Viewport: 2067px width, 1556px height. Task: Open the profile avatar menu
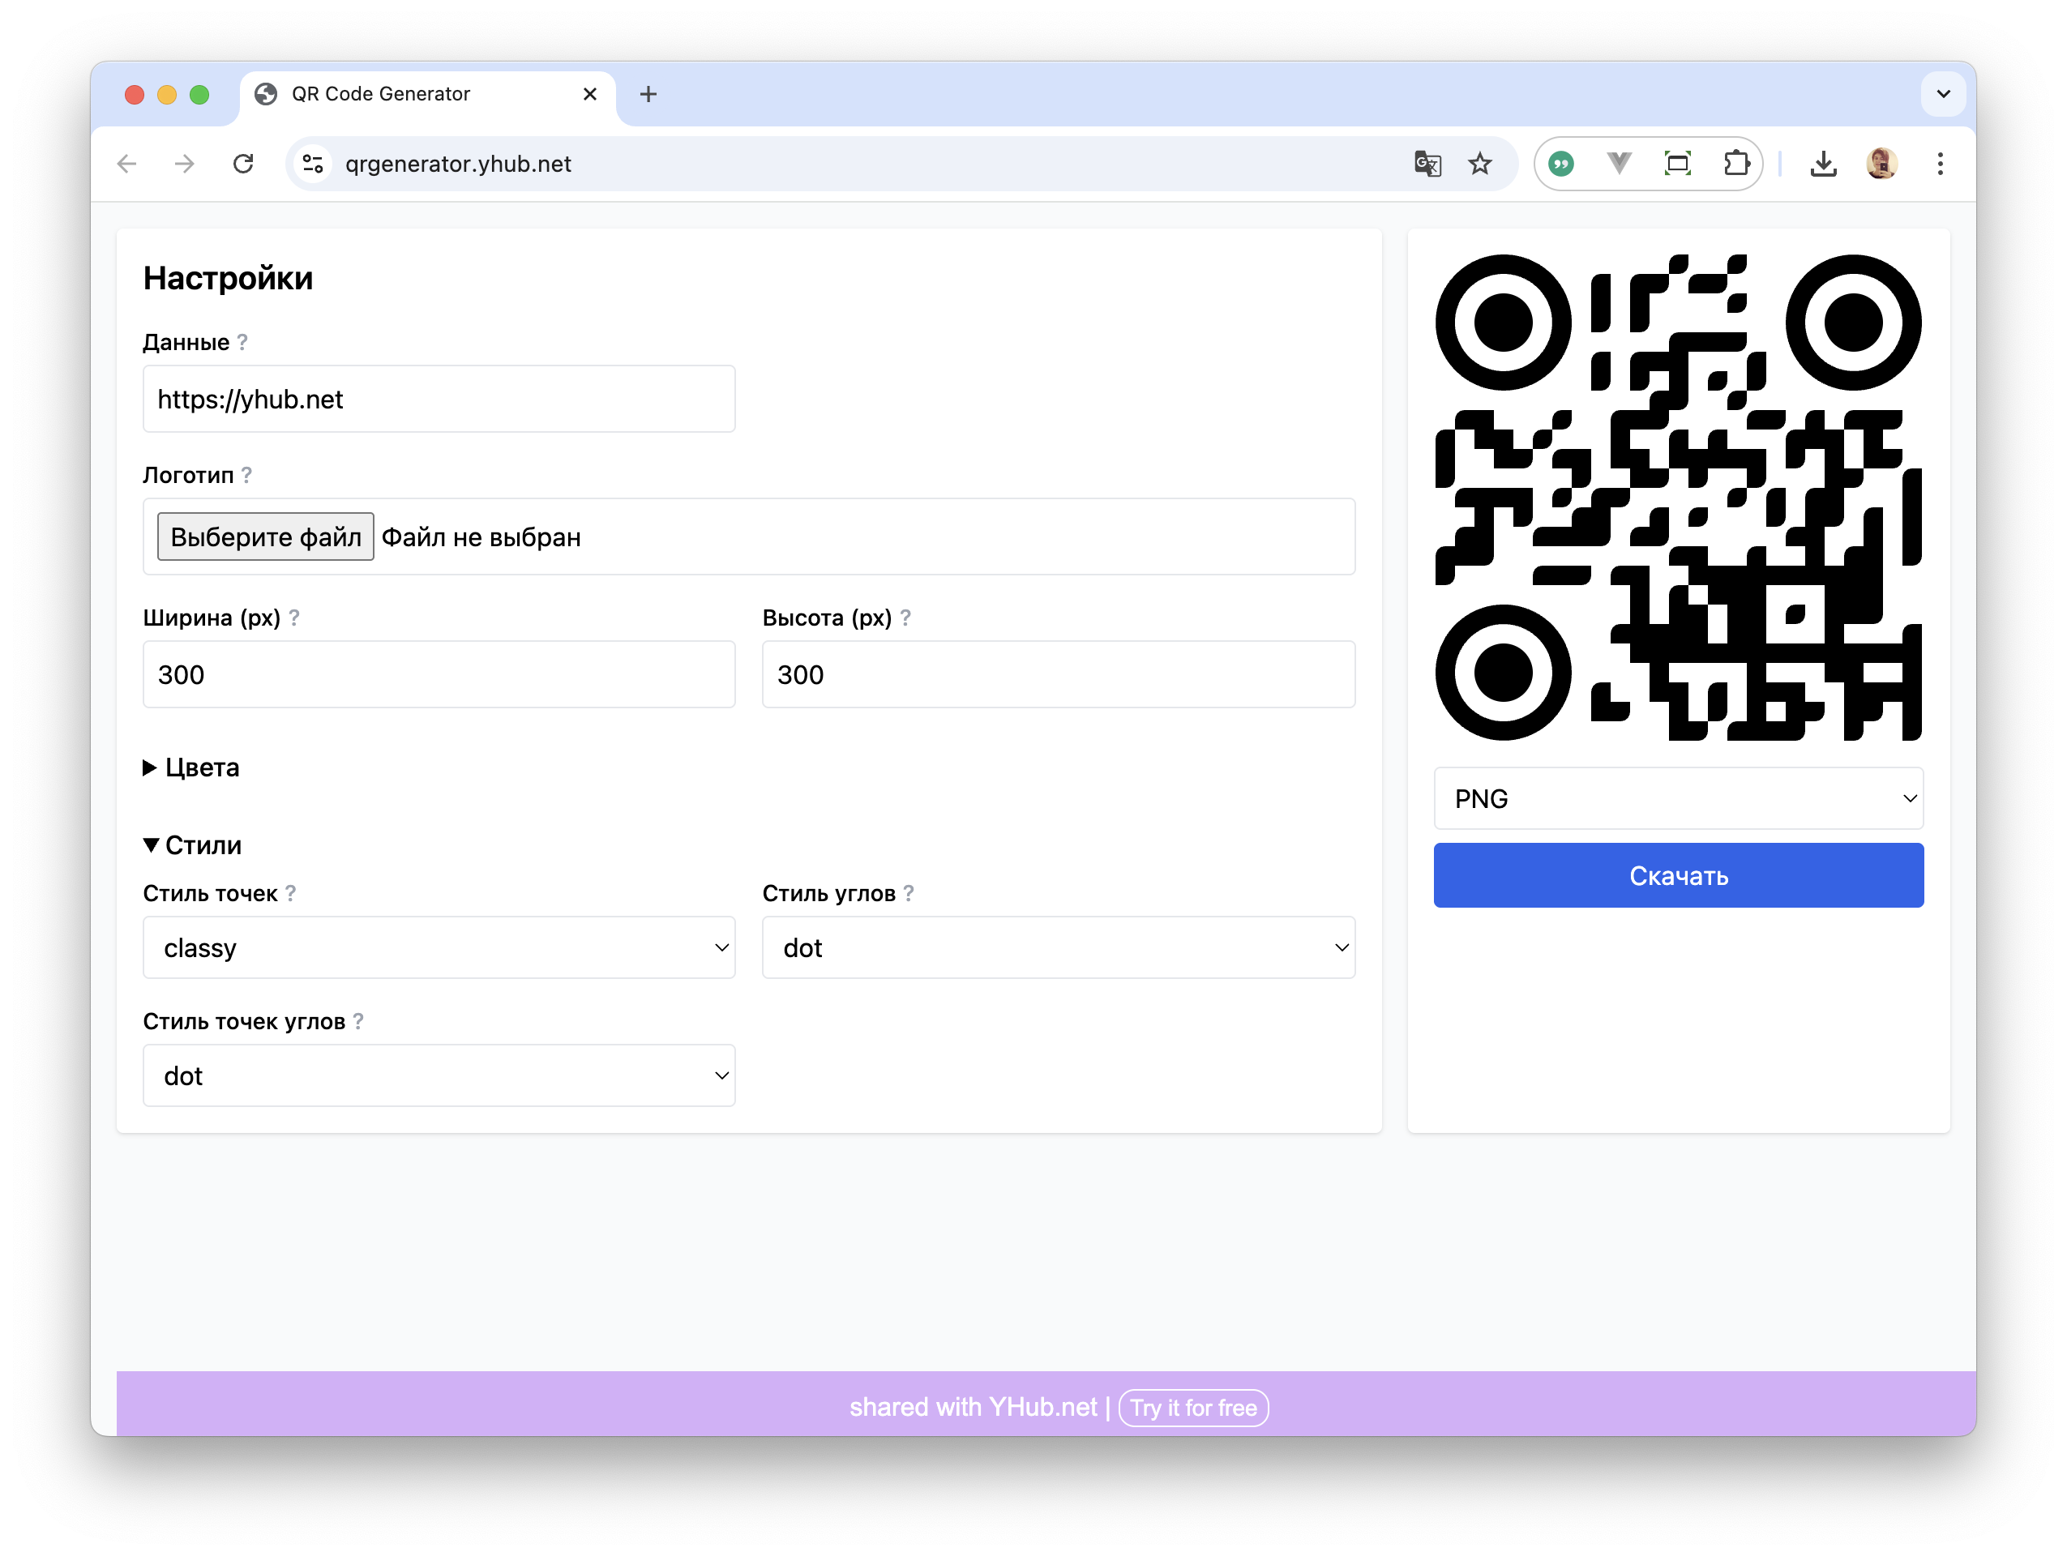[1881, 165]
